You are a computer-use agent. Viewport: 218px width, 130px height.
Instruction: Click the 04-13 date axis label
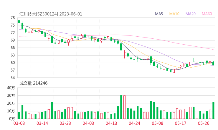pos(111,123)
